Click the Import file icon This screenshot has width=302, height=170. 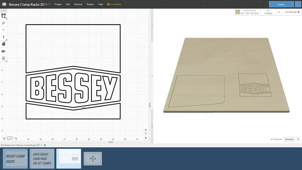[4, 58]
